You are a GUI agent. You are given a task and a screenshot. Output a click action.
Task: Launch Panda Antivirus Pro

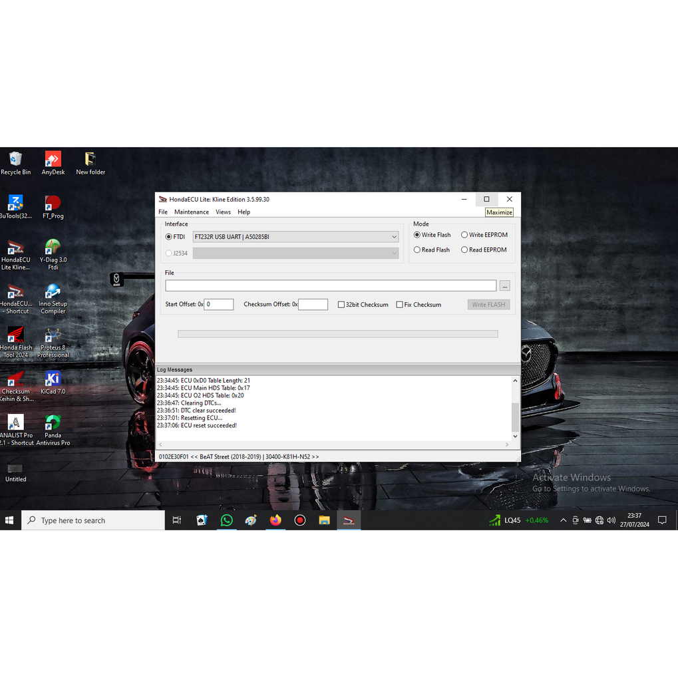coord(53,430)
